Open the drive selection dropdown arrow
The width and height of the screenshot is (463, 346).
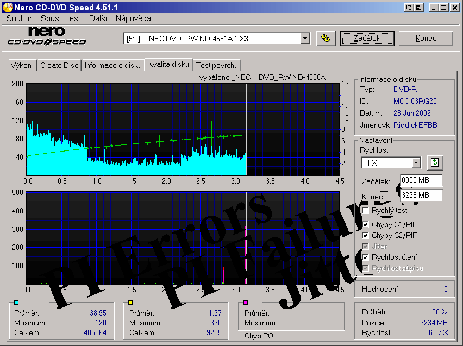(305, 39)
